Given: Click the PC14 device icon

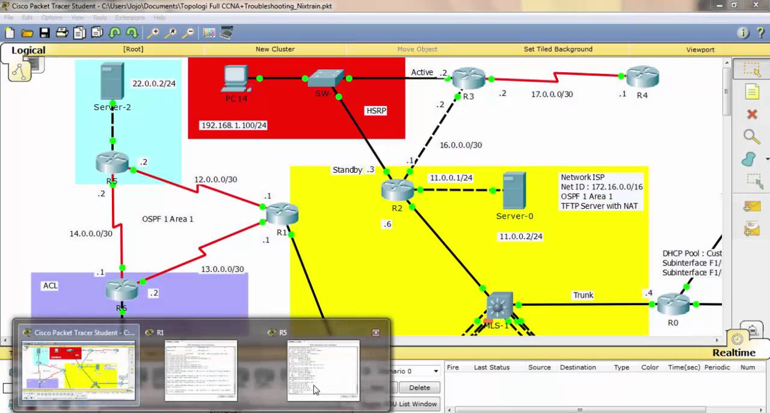Looking at the screenshot, I should click(x=236, y=79).
